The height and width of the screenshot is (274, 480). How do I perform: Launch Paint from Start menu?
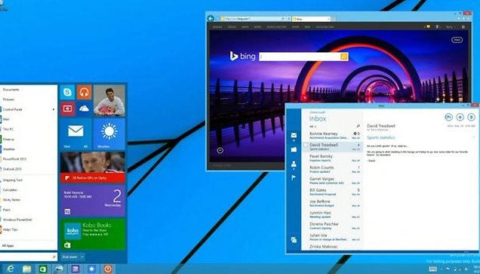click(7, 210)
